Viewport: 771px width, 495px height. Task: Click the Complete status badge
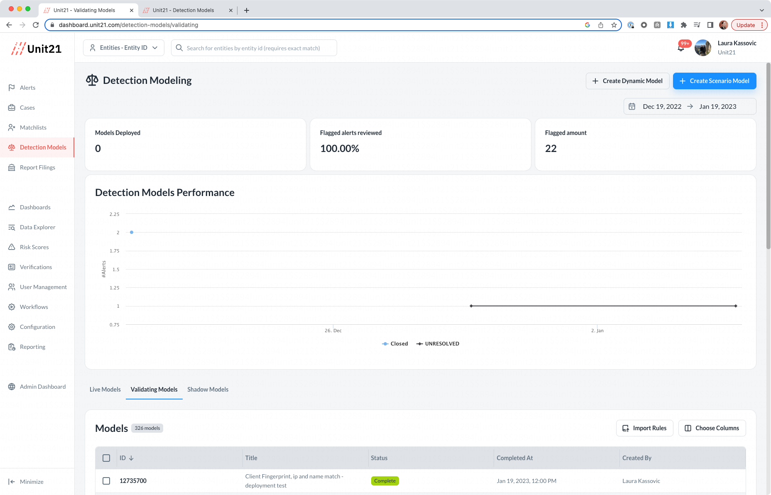(x=385, y=481)
